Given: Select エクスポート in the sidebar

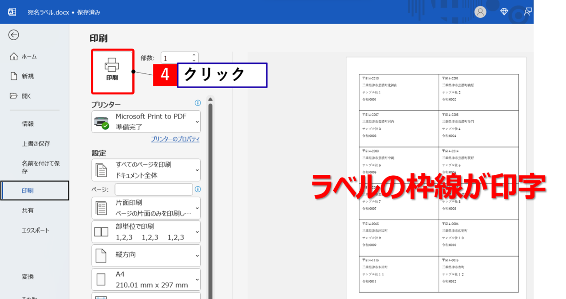Looking at the screenshot, I should coord(35,231).
